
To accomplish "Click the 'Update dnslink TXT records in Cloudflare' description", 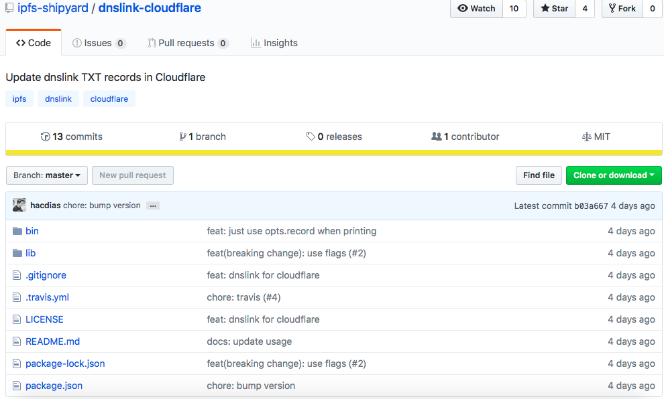I will (105, 78).
